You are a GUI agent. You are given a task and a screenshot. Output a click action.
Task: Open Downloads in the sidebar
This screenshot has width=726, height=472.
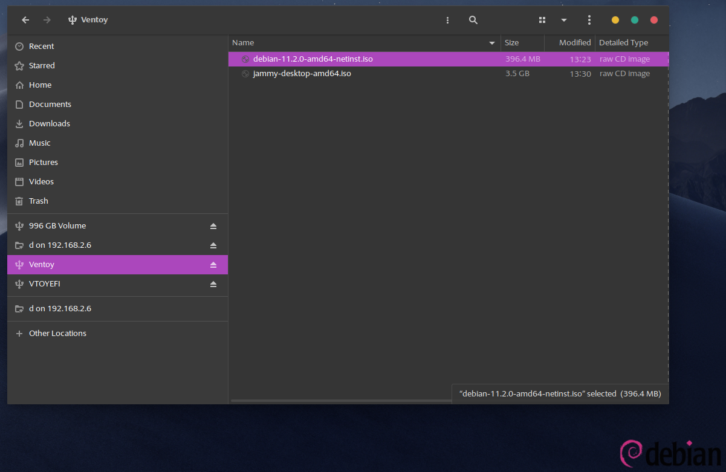tap(49, 124)
